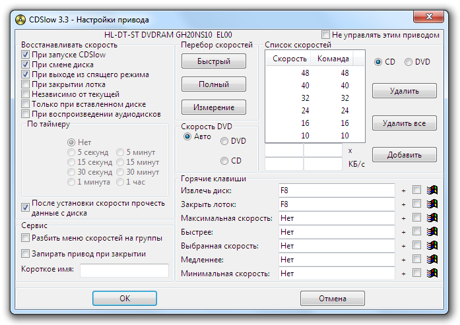The width and height of the screenshot is (460, 325).
Task: Click Удалить button
Action: (405, 91)
